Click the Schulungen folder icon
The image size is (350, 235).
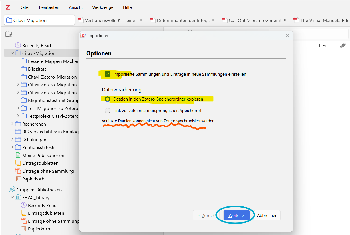coord(18,140)
